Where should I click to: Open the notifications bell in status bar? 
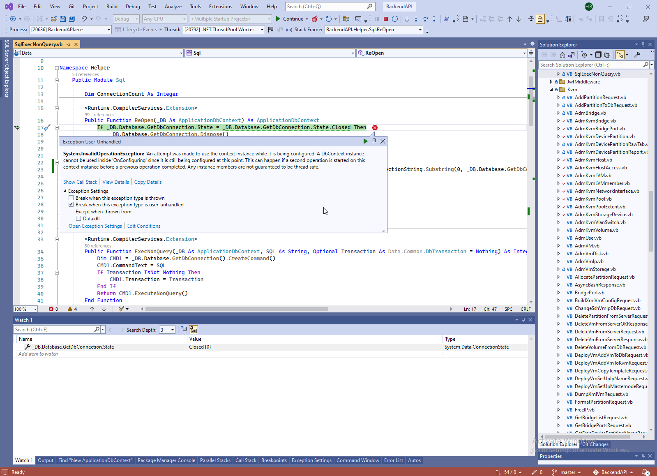[646, 472]
